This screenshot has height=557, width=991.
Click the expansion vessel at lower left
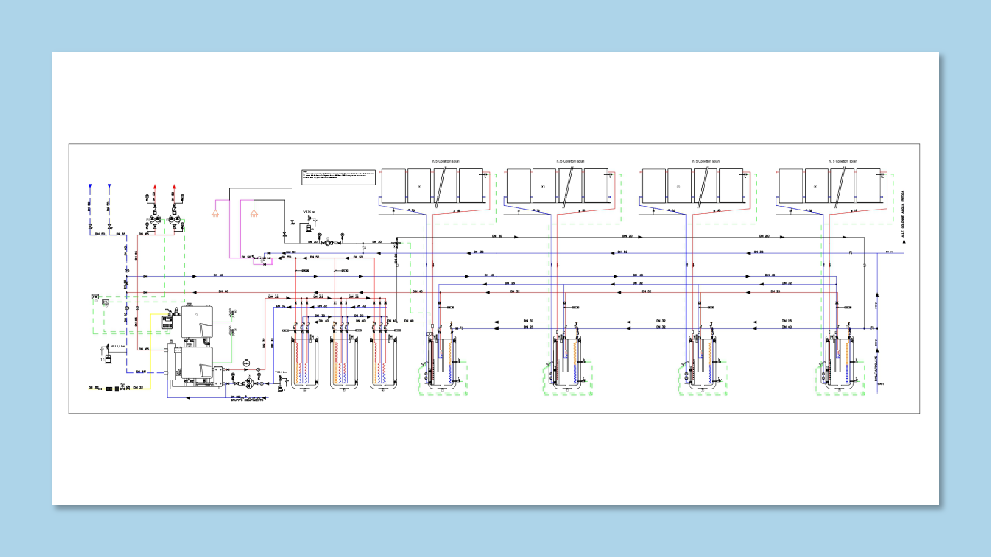click(x=108, y=358)
